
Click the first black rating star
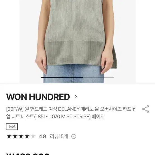[x=9, y=136]
